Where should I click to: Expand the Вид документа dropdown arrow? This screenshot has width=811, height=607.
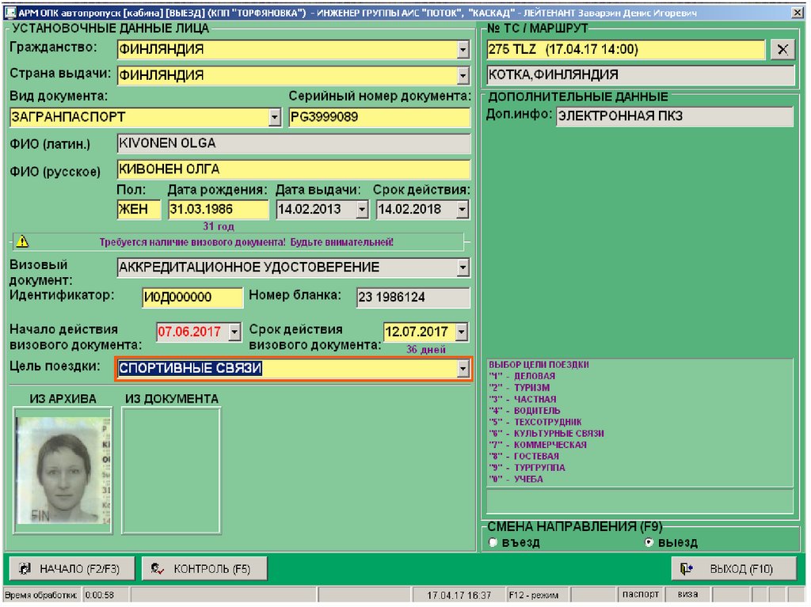coord(274,117)
